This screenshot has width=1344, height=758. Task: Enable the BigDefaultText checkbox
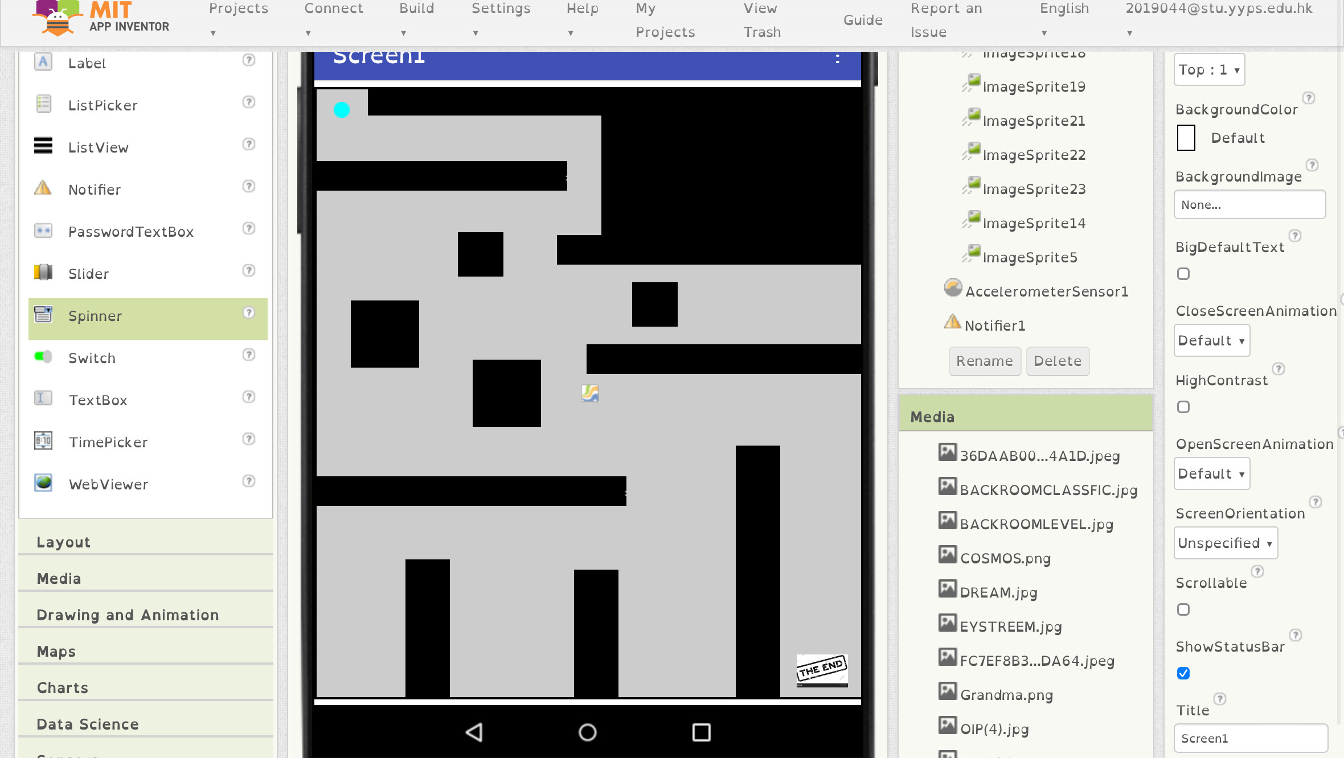click(x=1183, y=274)
